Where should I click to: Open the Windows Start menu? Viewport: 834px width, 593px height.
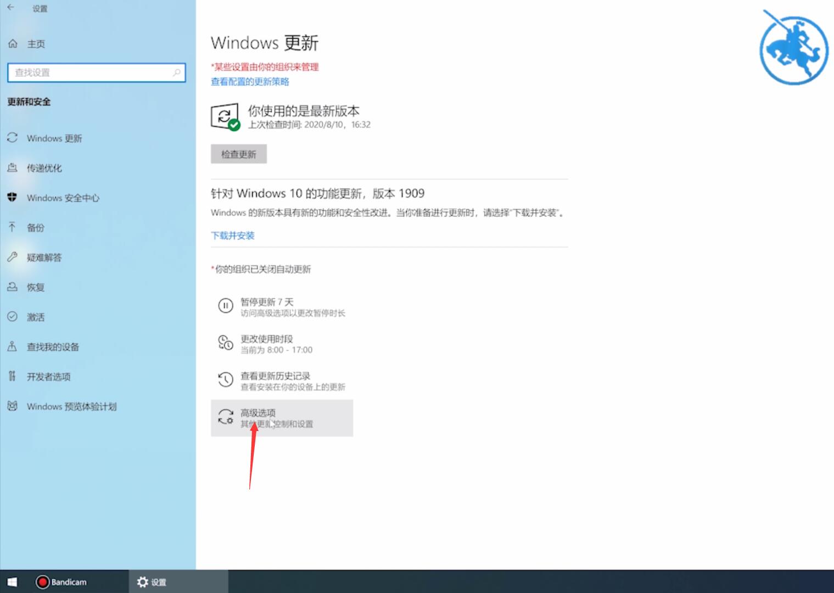[x=12, y=581]
